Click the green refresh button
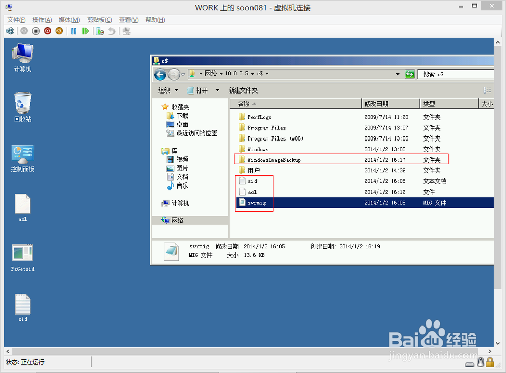Viewport: 506px width, 373px height. pyautogui.click(x=410, y=74)
